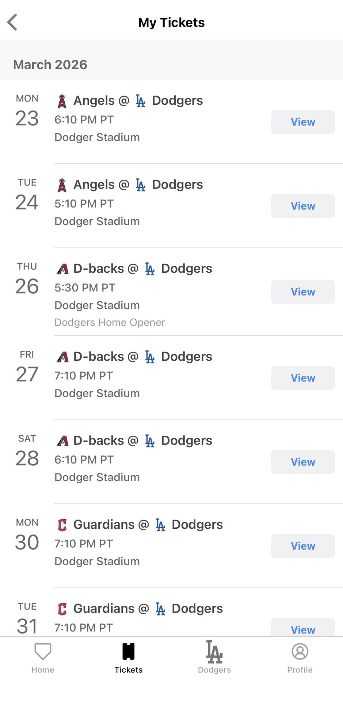This screenshot has width=343, height=703.
Task: Tap D-backs logo on March 26 game
Action: coord(62,269)
